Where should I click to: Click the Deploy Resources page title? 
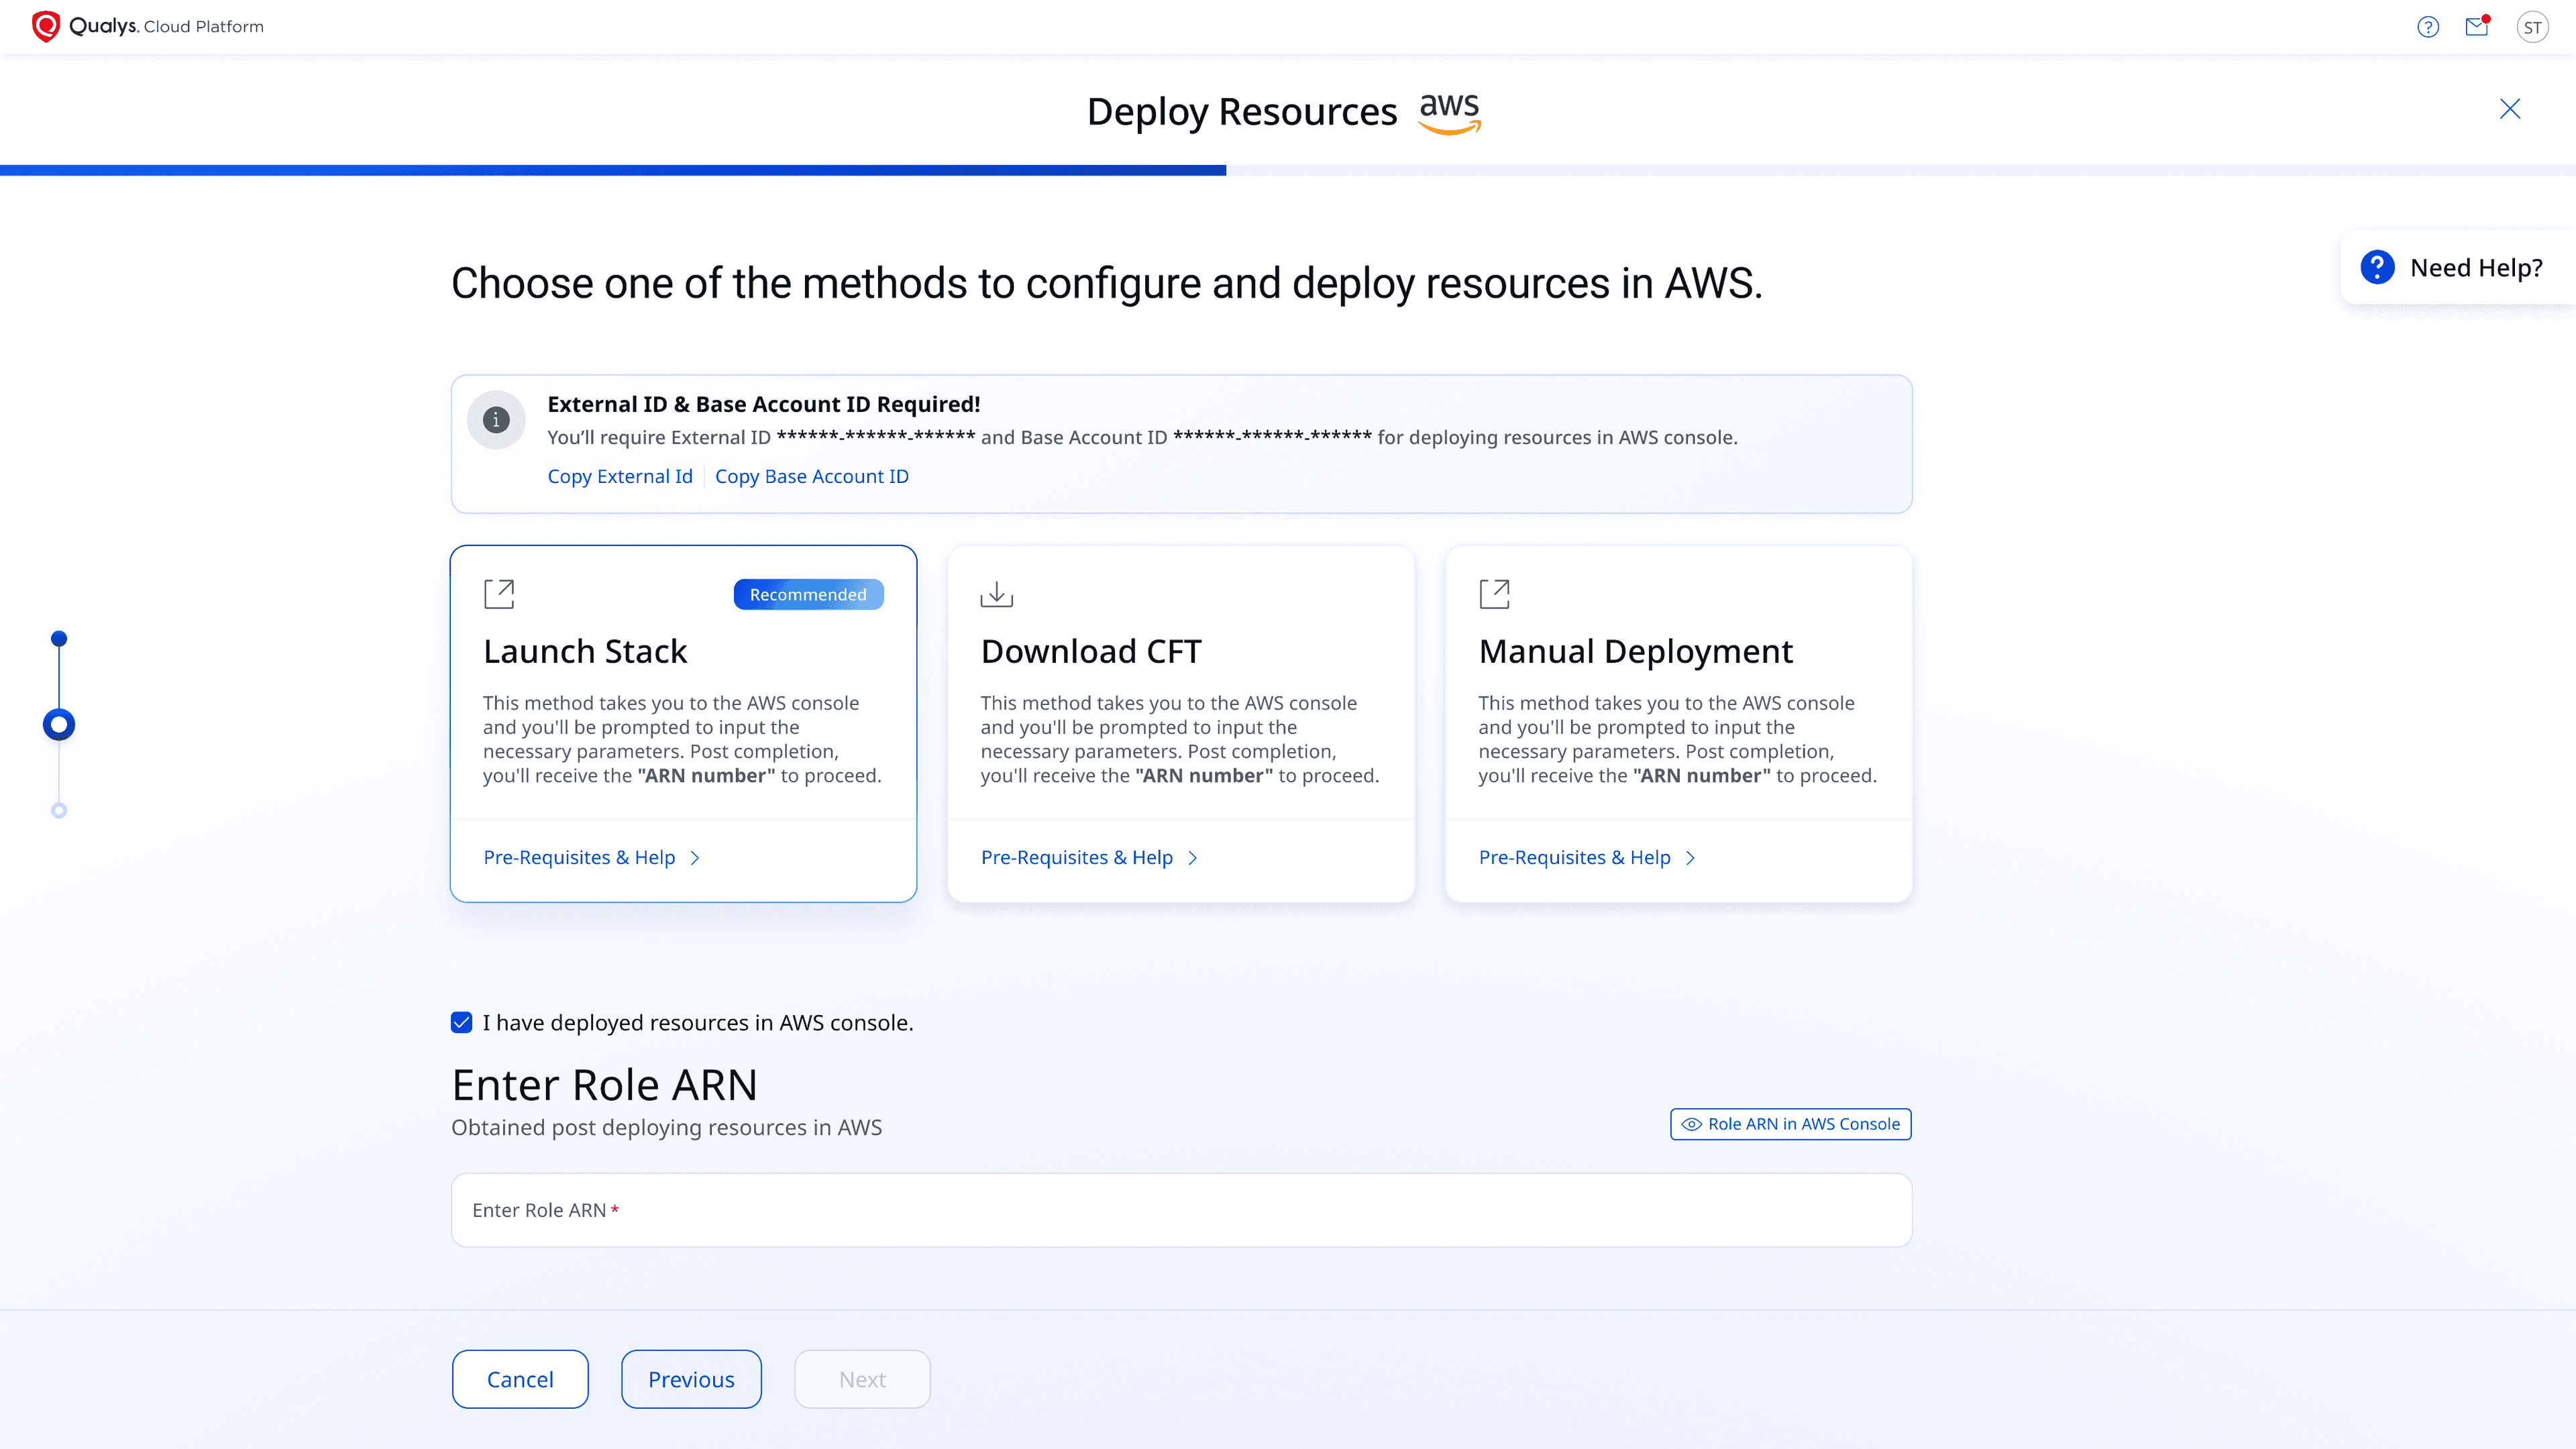1242,112
